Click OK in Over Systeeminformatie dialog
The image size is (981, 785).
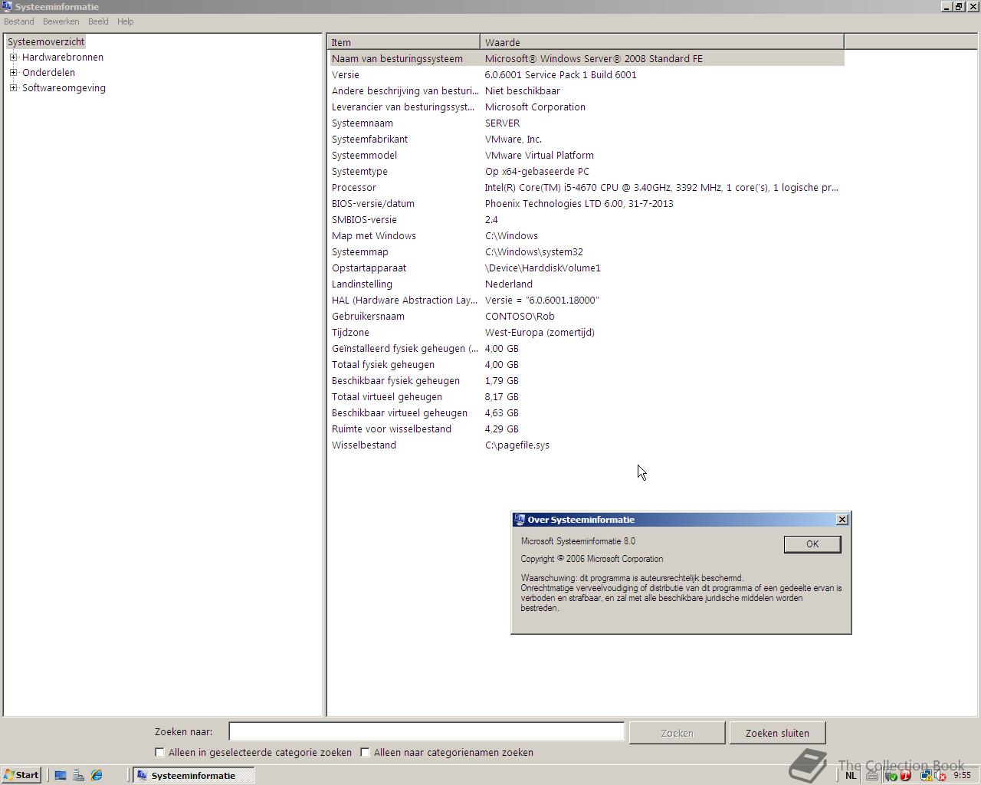pos(812,544)
